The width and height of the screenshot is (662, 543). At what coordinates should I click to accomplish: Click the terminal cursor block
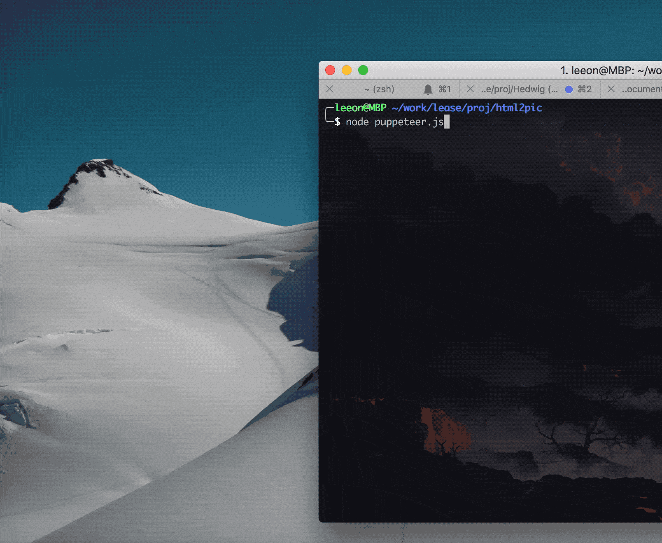[447, 122]
